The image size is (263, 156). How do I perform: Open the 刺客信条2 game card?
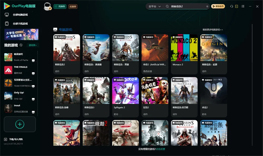(x=67, y=54)
